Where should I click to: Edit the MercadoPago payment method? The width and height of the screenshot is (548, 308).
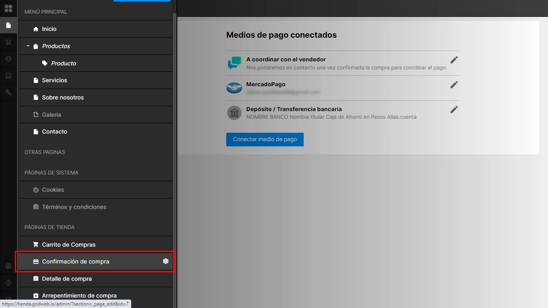(x=454, y=85)
